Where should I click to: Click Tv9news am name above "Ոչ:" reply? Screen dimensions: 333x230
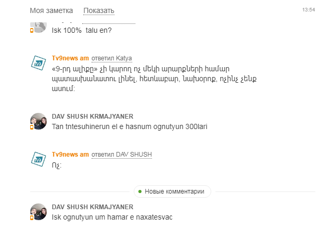coord(70,155)
